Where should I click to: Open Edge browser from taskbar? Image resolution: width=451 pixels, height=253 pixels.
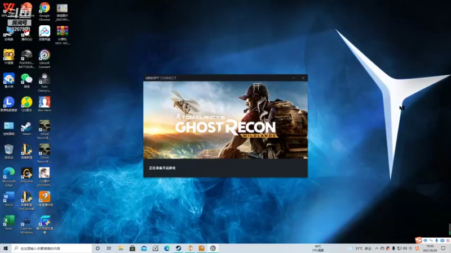point(167,248)
